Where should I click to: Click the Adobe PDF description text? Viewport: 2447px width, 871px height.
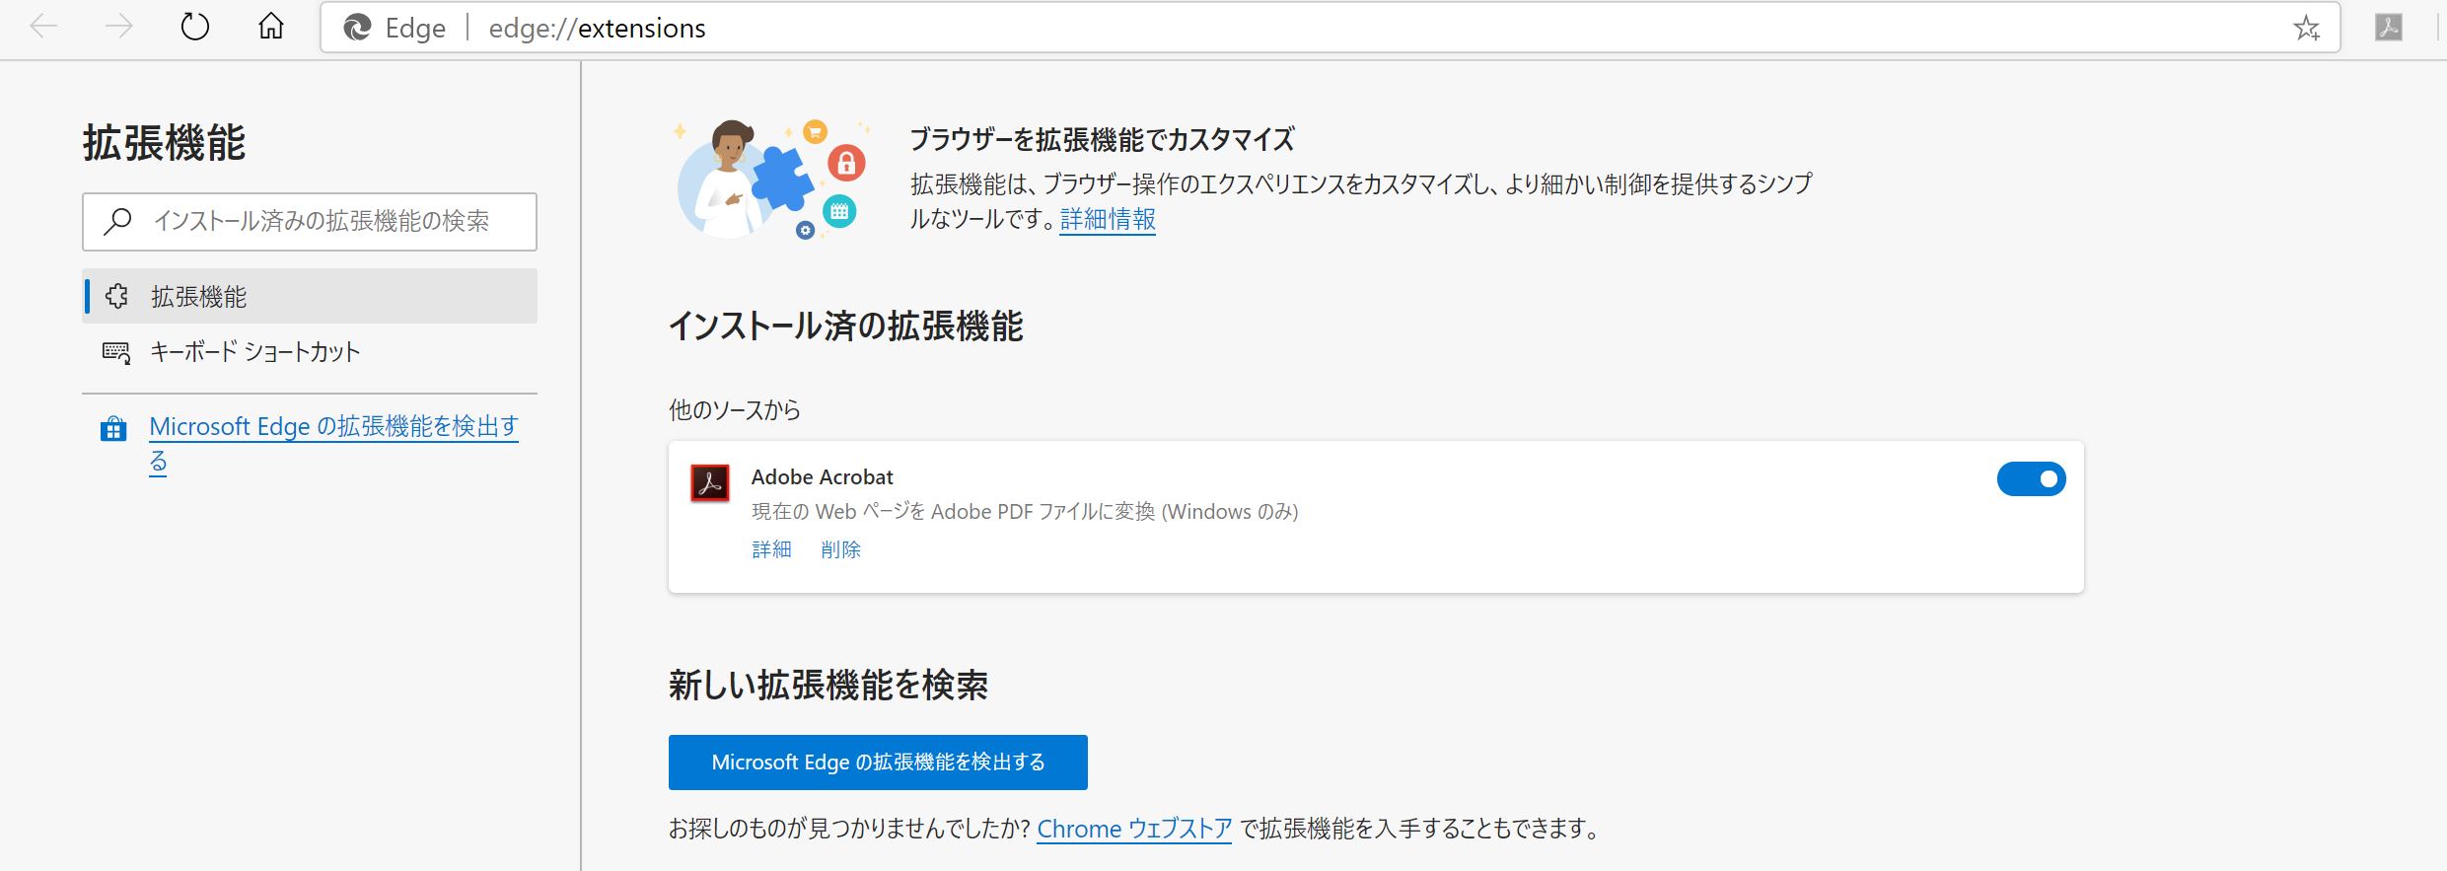coord(1025,512)
